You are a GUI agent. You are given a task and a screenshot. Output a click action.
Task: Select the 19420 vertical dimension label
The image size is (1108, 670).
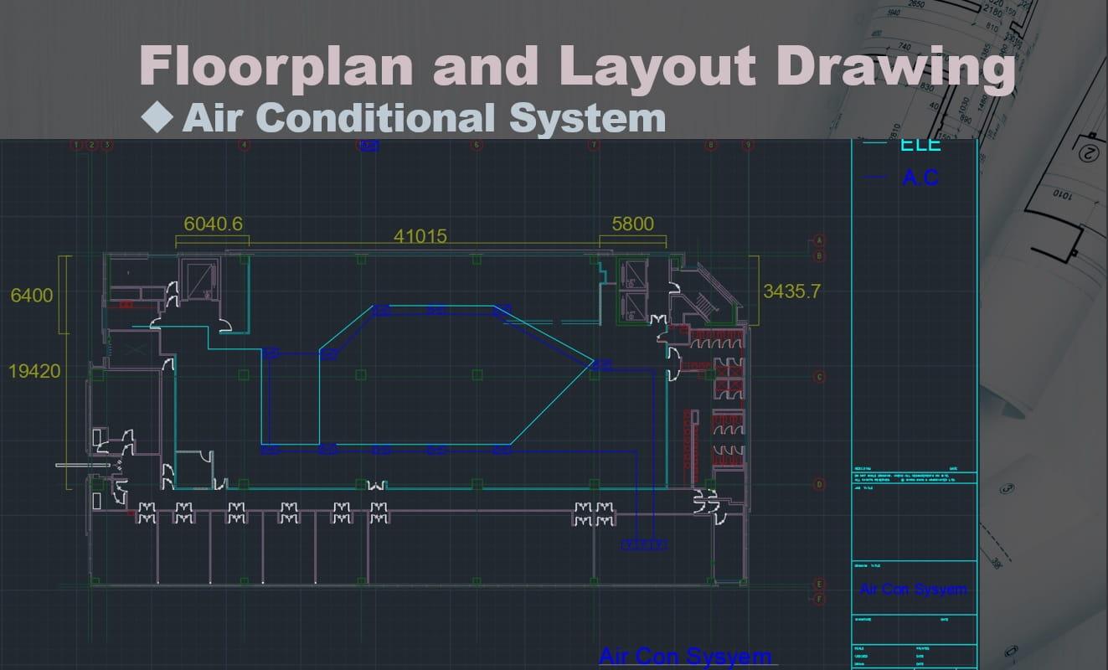tap(34, 370)
